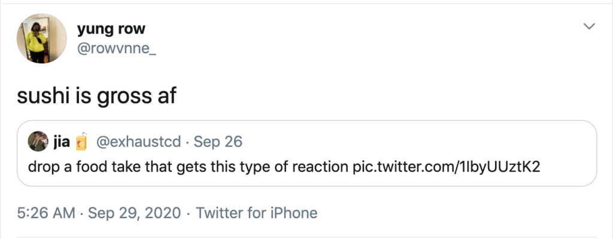
Task: Open the pic.twitter.com/1IbyUUztK2 link
Action: [446, 166]
